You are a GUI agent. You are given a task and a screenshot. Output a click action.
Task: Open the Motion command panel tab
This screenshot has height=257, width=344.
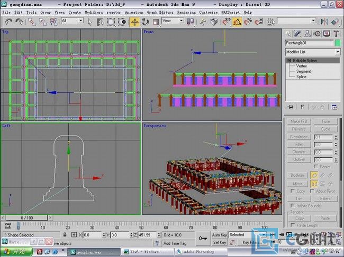click(x=317, y=34)
